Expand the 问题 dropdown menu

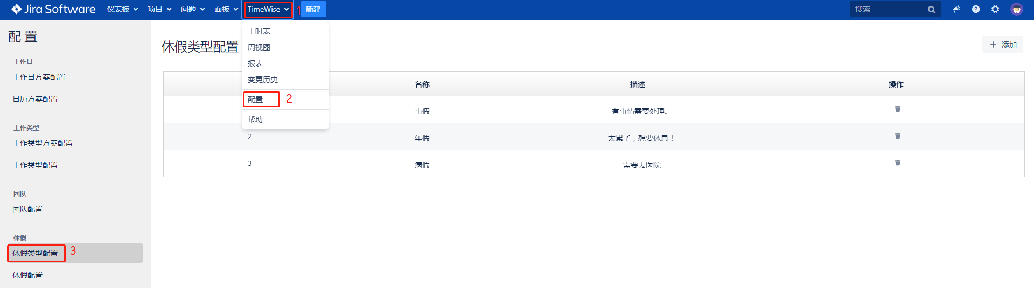click(193, 9)
